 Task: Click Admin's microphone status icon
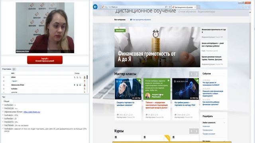click(75, 77)
